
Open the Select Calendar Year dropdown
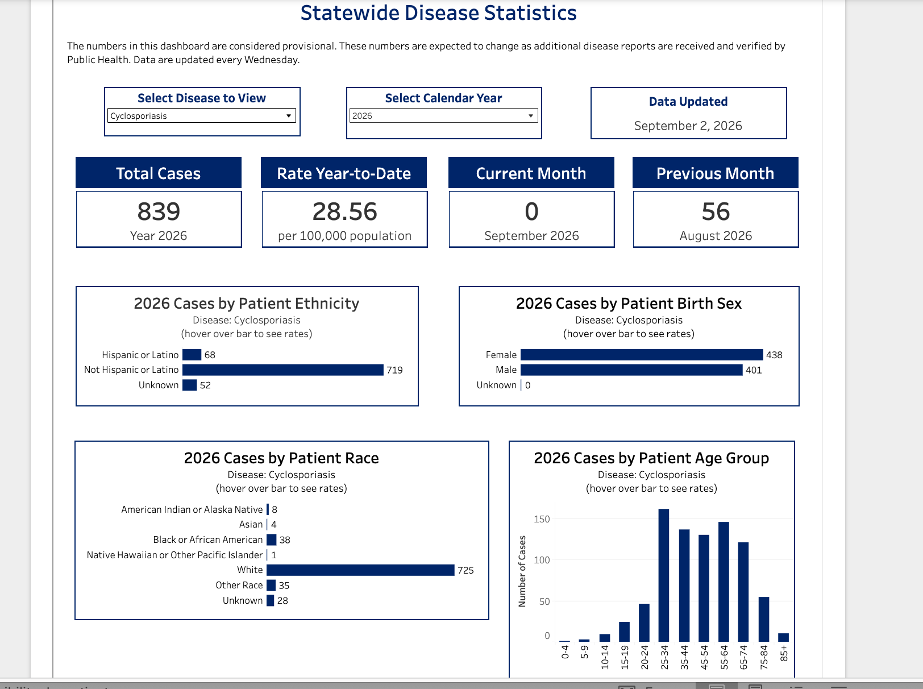(x=443, y=115)
